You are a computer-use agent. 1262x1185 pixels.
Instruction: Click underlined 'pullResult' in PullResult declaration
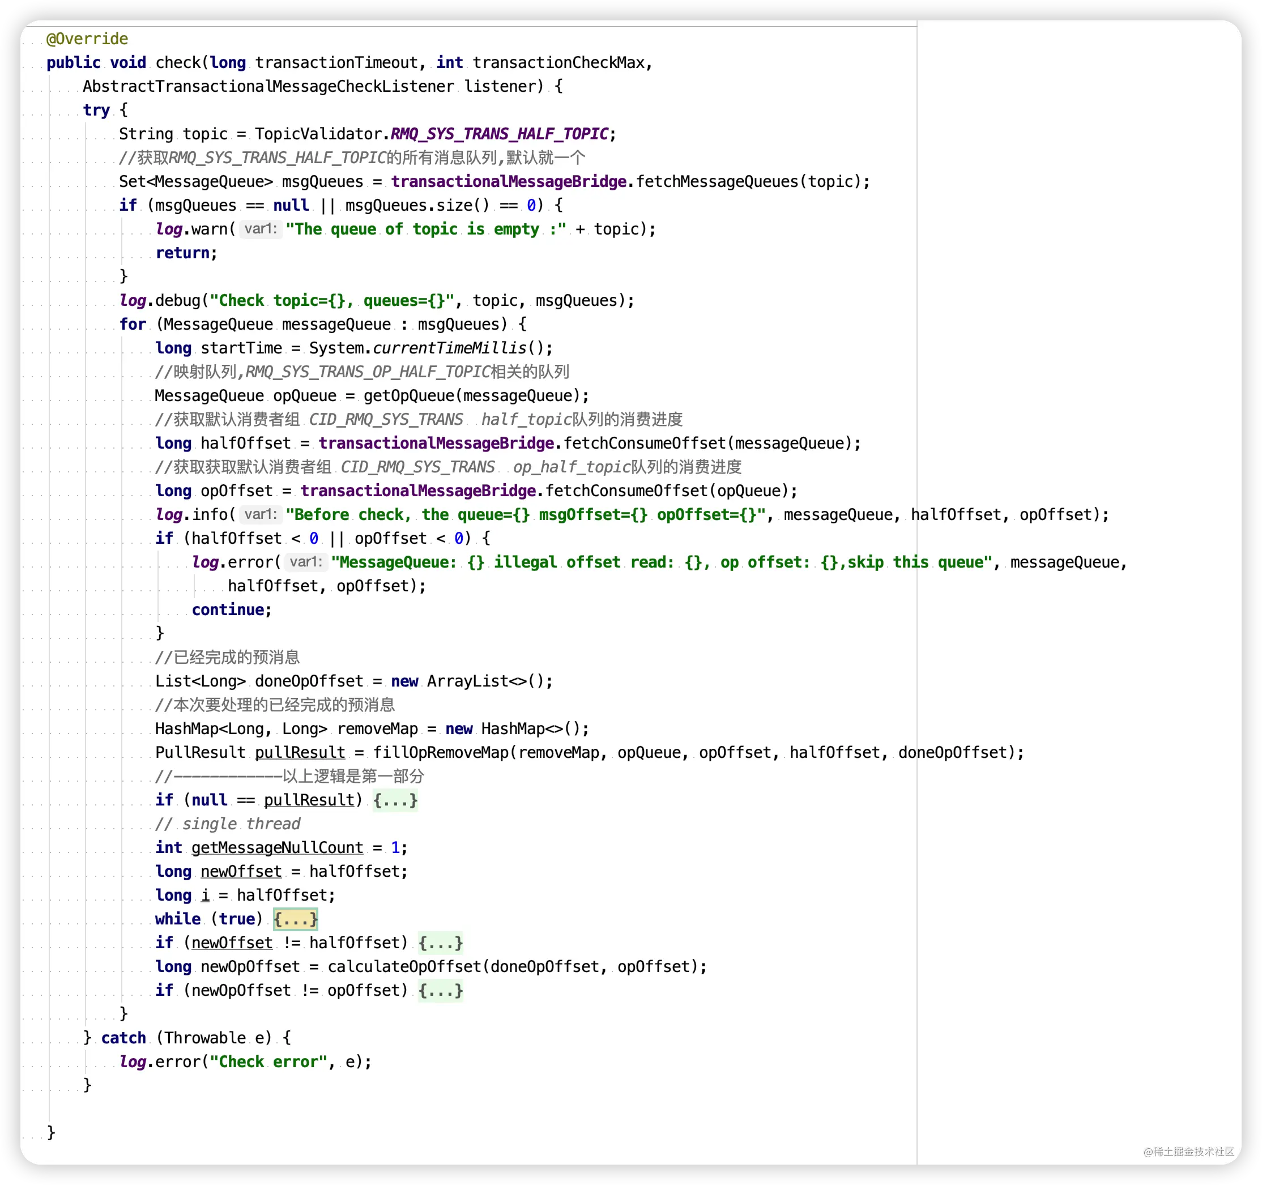click(300, 753)
